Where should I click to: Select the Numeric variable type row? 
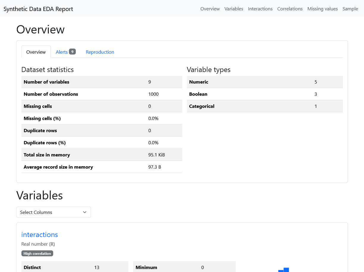click(264, 82)
